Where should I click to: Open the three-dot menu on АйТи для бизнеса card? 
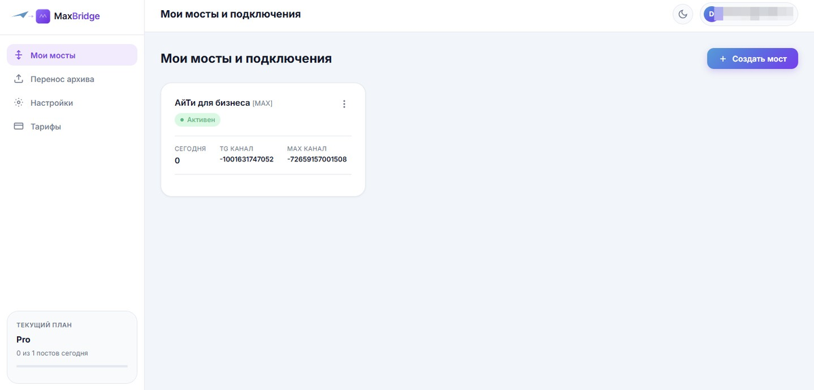[344, 104]
